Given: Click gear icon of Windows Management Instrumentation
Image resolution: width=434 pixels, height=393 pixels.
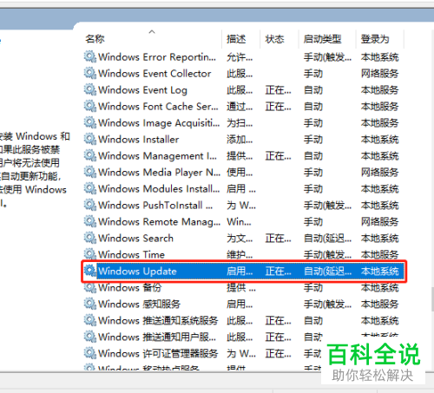Looking at the screenshot, I should point(90,155).
